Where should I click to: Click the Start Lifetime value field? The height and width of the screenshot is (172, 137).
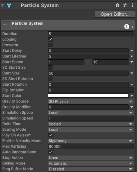pyautogui.click(x=88, y=56)
